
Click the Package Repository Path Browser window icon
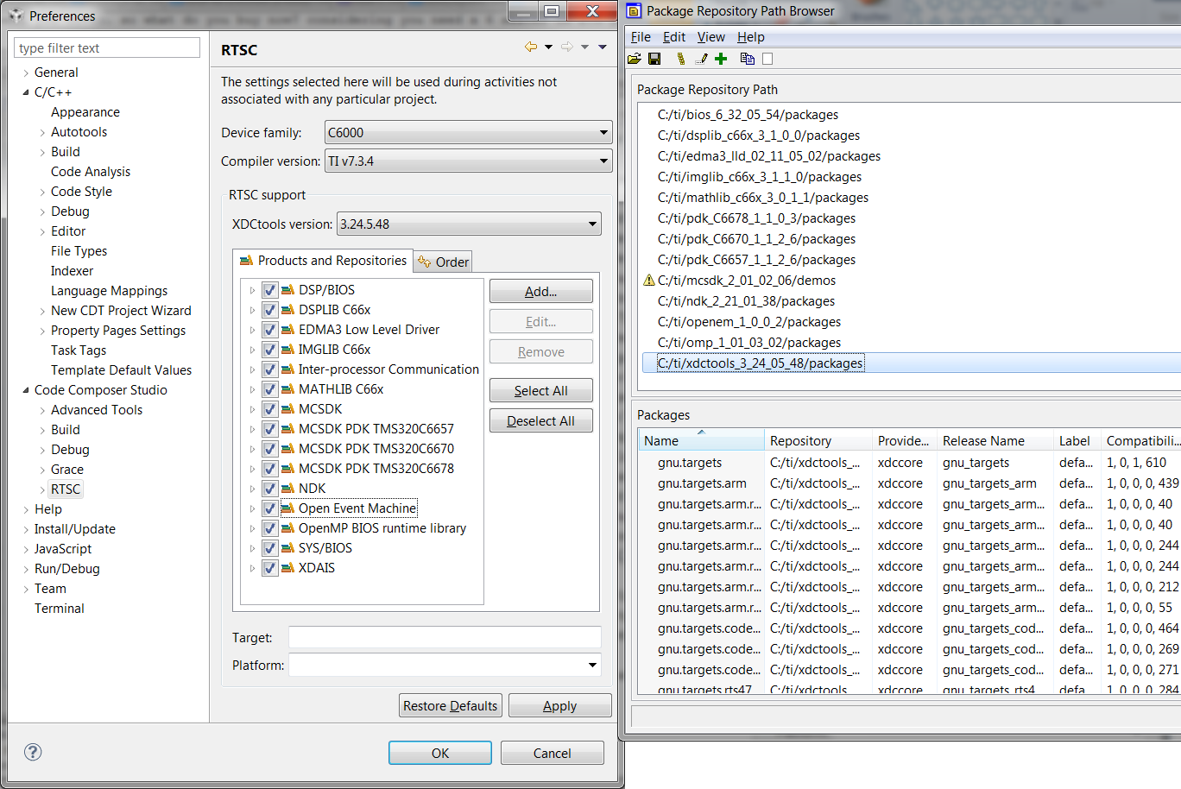pyautogui.click(x=634, y=10)
